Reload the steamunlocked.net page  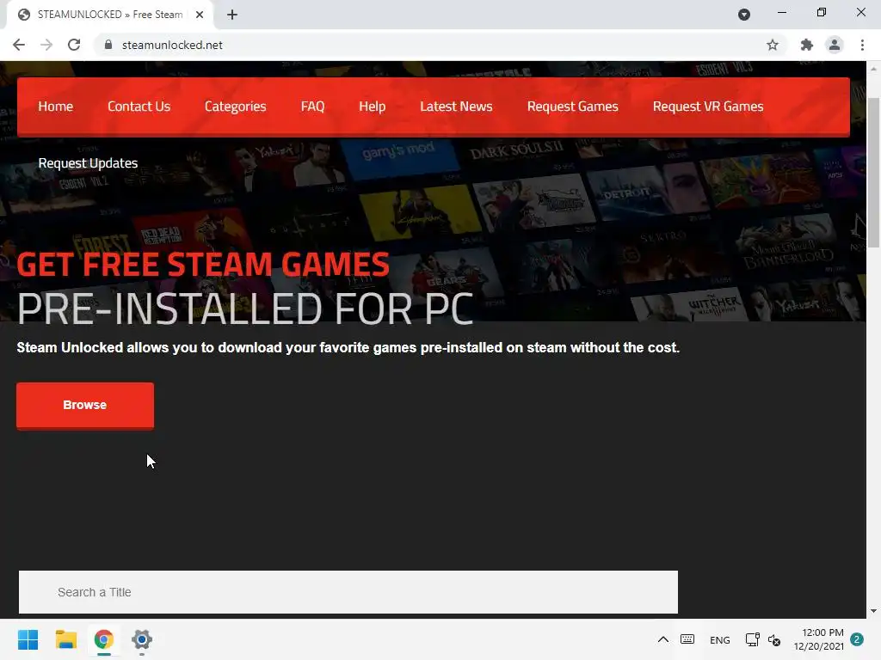pyautogui.click(x=74, y=45)
